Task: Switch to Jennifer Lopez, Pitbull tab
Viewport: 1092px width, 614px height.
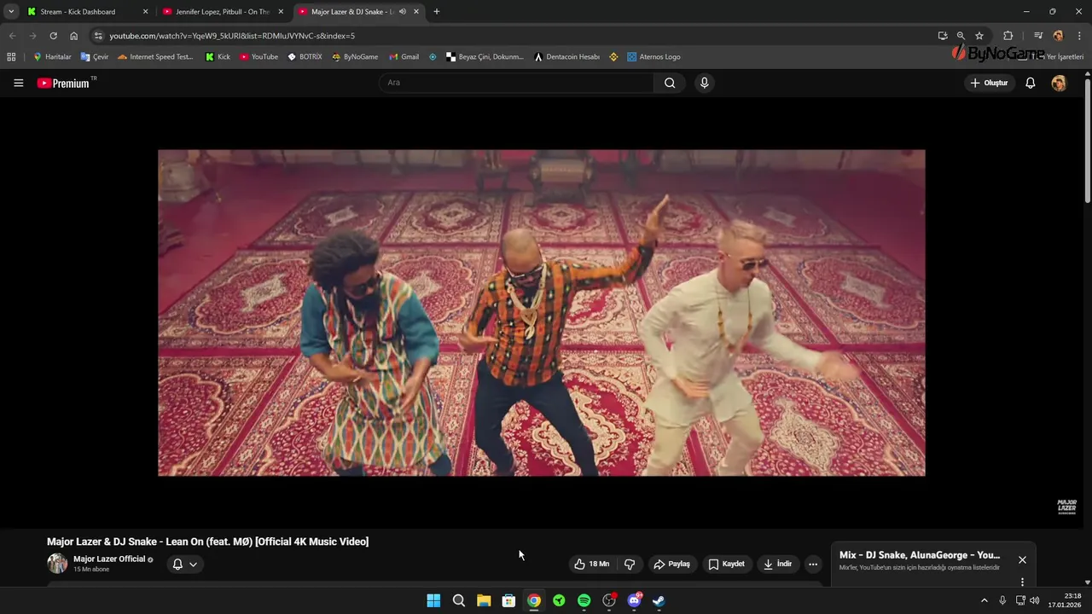Action: click(222, 12)
